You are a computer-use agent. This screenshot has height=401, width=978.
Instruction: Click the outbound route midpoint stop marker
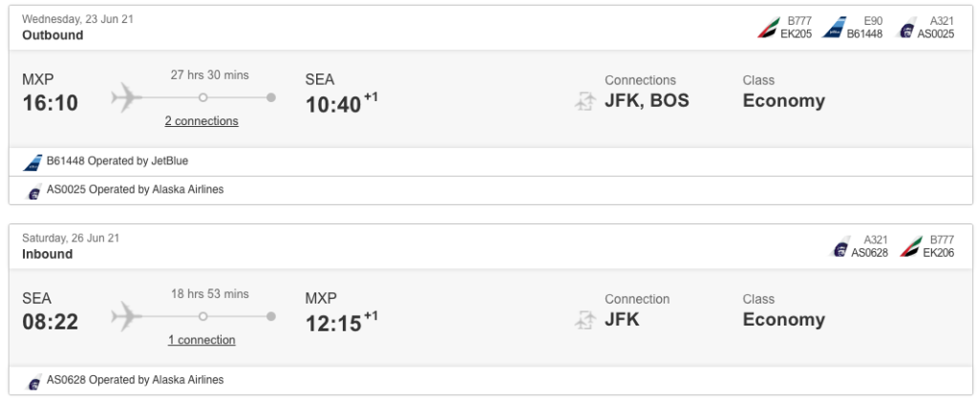pyautogui.click(x=202, y=97)
